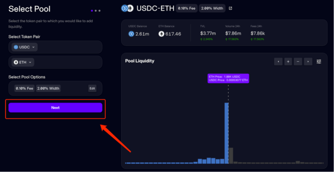The height and width of the screenshot is (172, 334).
Task: Click the ETH balance coin icon
Action: 161,34
